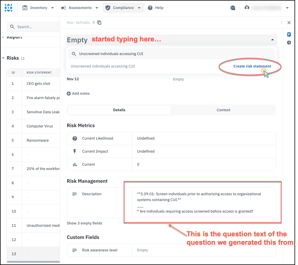Click the three-dot more options icon
Viewport: 298px width, 265px height.
point(281,23)
